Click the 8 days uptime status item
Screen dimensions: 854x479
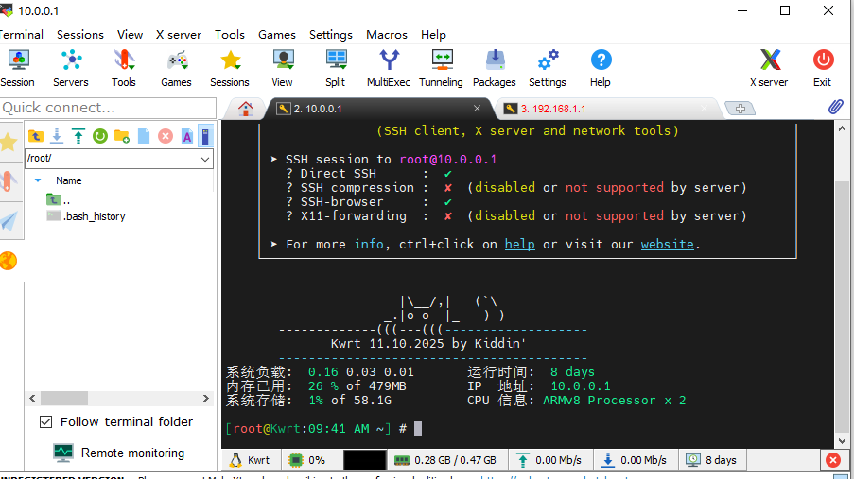(x=711, y=460)
